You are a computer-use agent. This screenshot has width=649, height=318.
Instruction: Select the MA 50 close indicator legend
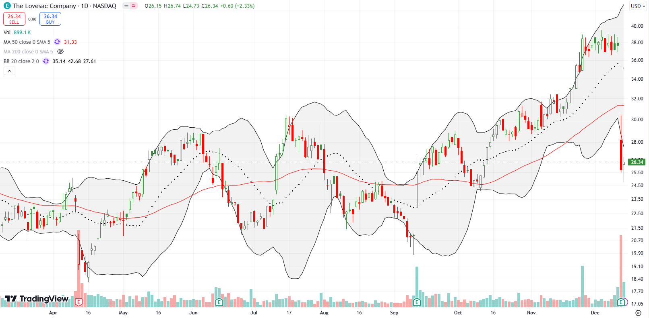[x=27, y=42]
